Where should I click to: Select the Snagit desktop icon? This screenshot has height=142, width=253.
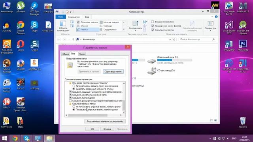pos(34,46)
